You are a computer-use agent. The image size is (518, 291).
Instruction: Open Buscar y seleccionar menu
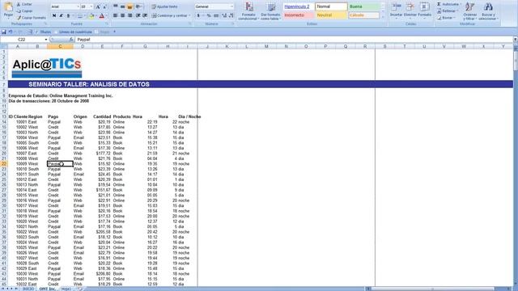tap(487, 11)
